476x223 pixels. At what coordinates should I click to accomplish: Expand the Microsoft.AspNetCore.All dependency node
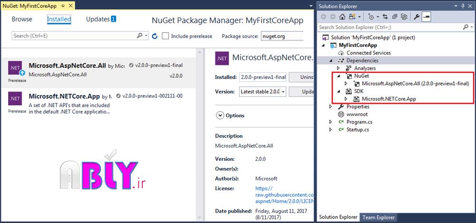(x=346, y=84)
